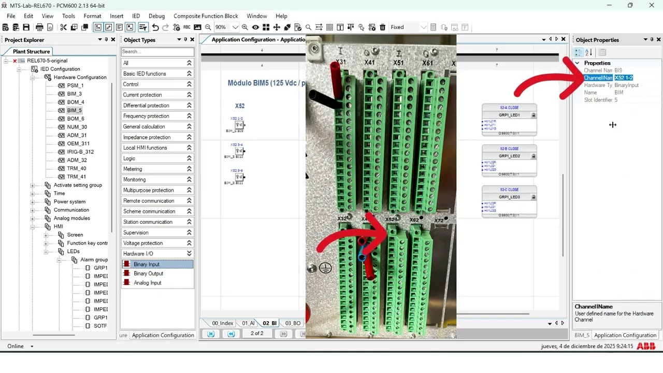Select the BIM_5 bottom tab in Object Properties
This screenshot has height=373, width=663.
pyautogui.click(x=582, y=335)
